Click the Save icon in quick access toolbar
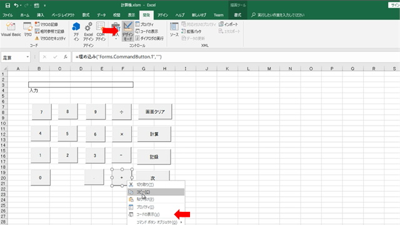The height and width of the screenshot is (225, 400). pyautogui.click(x=7, y=6)
